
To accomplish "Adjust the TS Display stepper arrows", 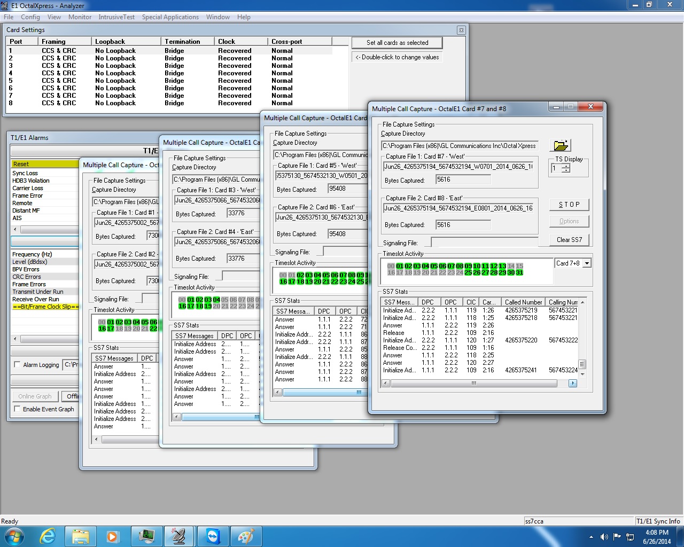I will pyautogui.click(x=566, y=168).
